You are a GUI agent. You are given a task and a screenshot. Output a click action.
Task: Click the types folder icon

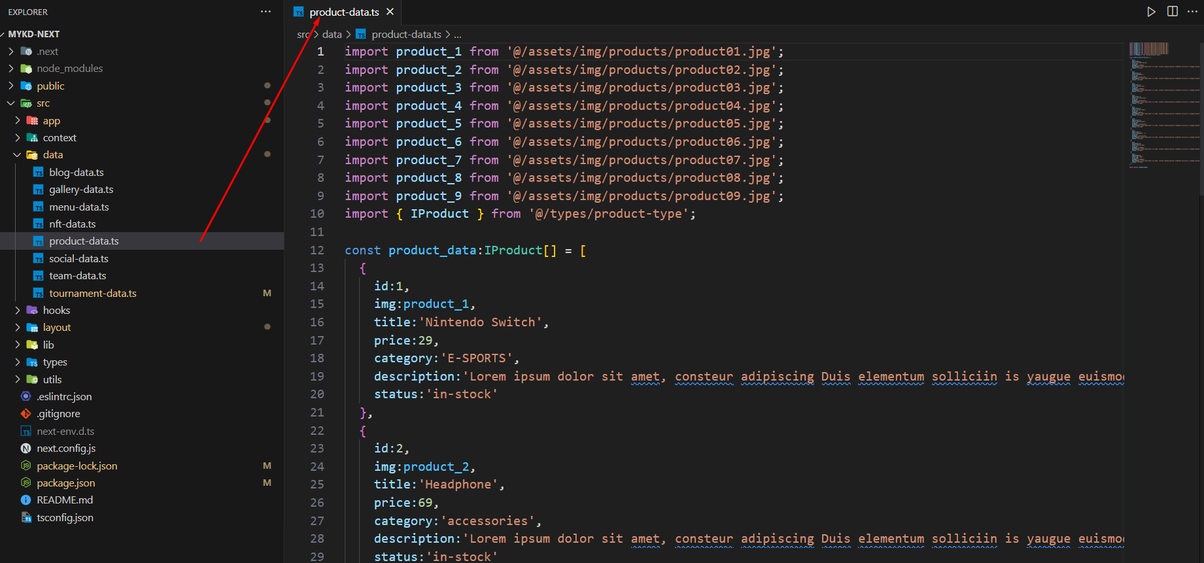click(x=32, y=362)
